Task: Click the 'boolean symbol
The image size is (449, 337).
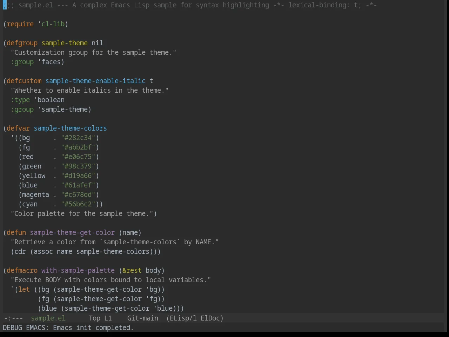Action: (49, 100)
